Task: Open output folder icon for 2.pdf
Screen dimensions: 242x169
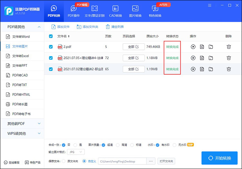Action: (x=211, y=47)
